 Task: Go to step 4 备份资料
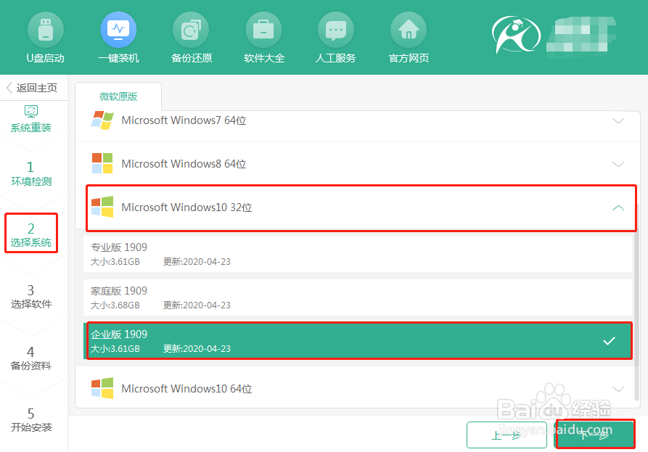click(31, 358)
